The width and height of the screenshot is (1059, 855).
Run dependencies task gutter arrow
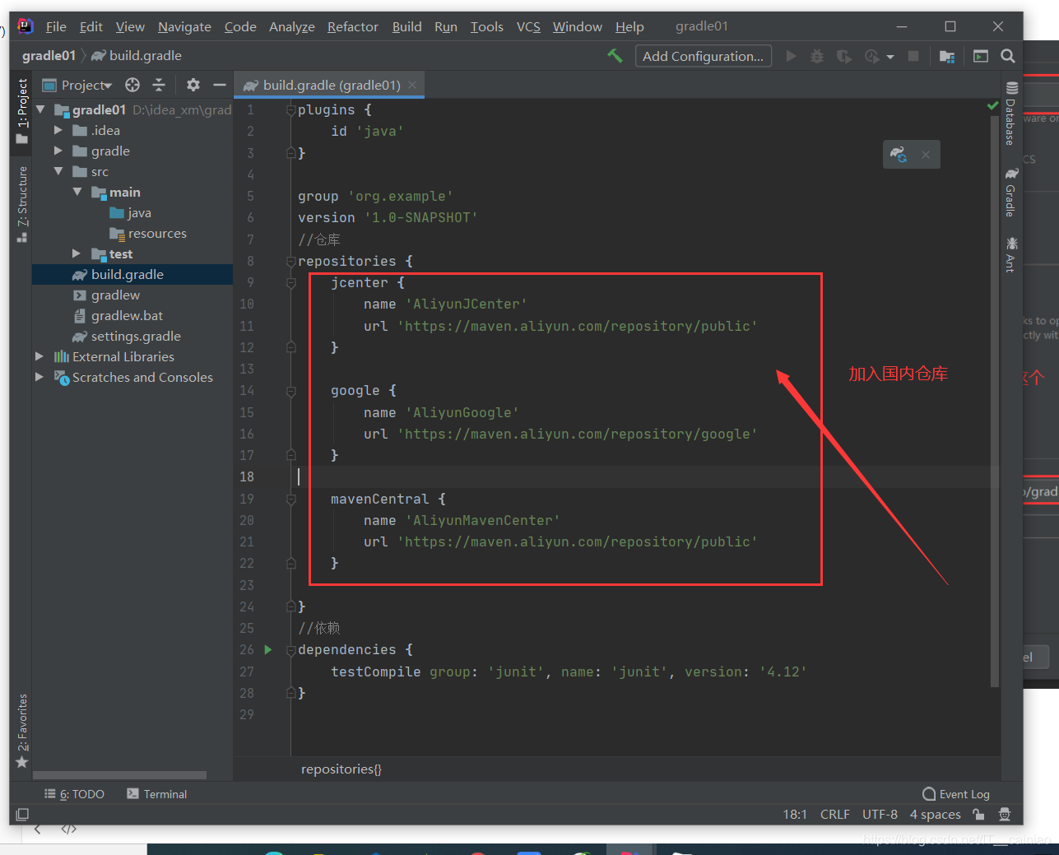coord(267,649)
